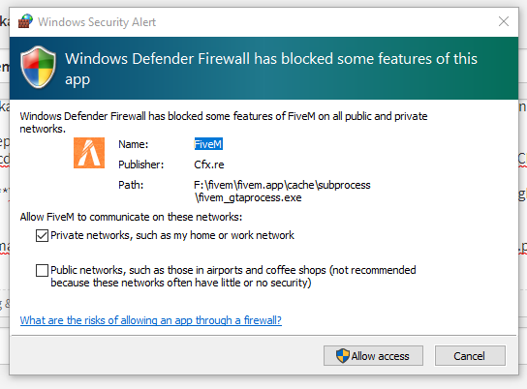Viewport: 527px width, 389px height.
Task: Click the Path label
Action: click(131, 185)
